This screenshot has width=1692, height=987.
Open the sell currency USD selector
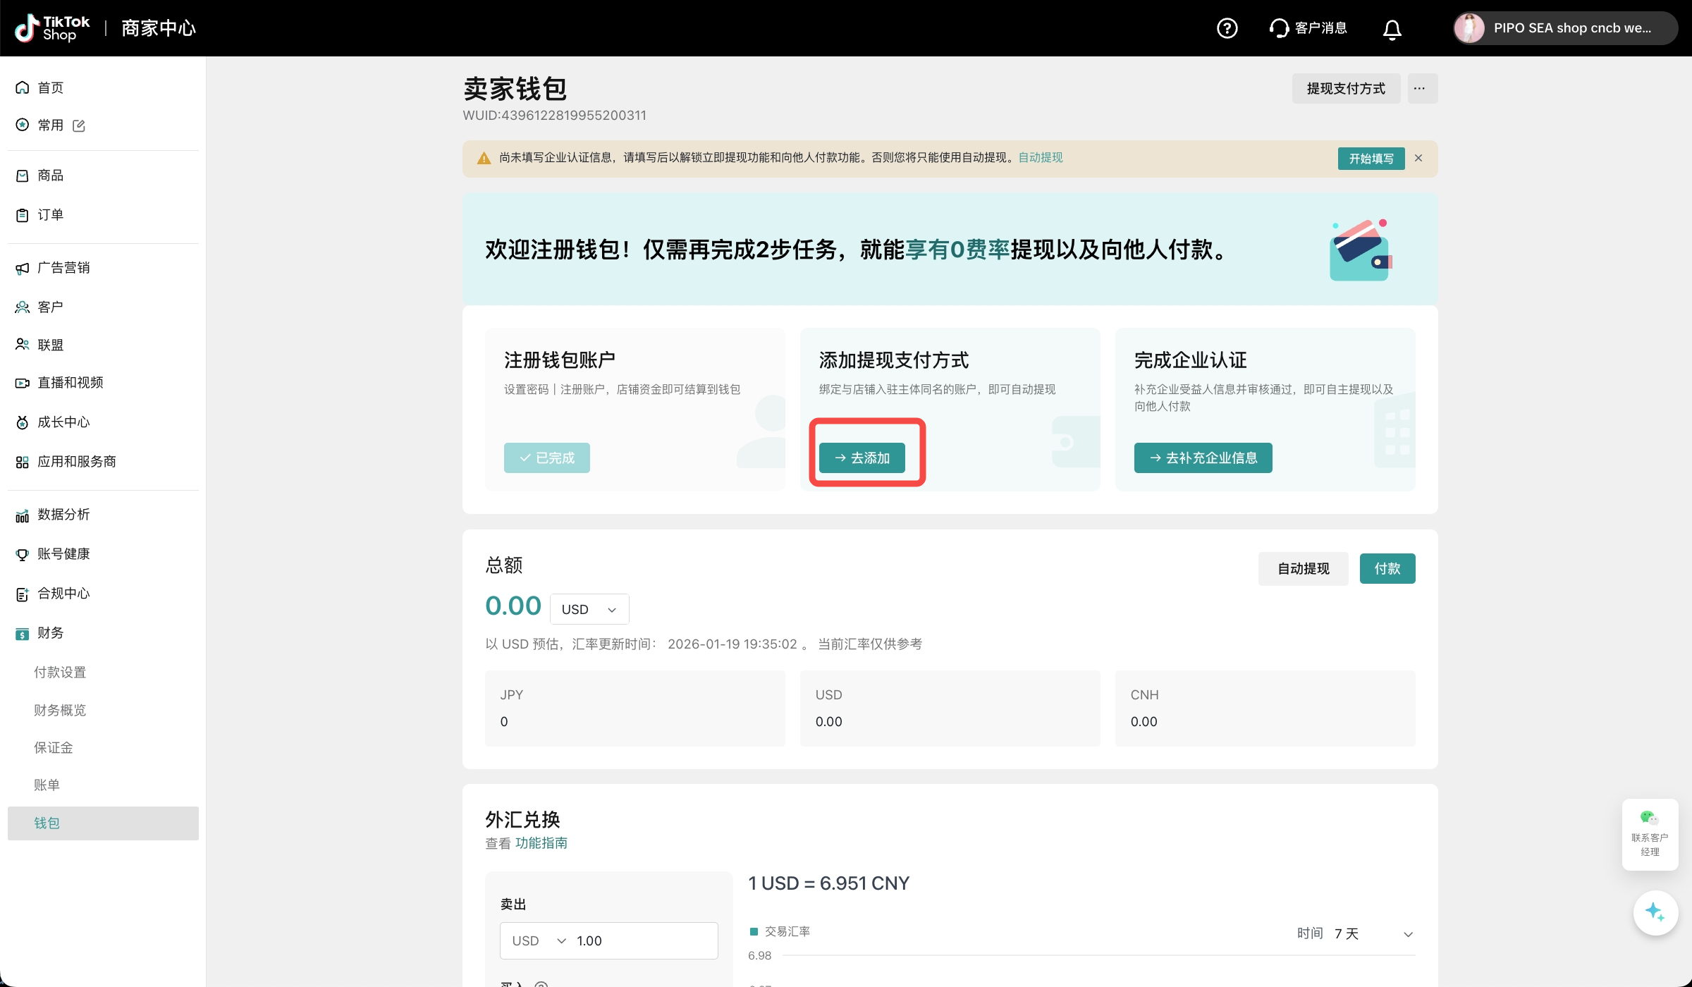pyautogui.click(x=539, y=940)
